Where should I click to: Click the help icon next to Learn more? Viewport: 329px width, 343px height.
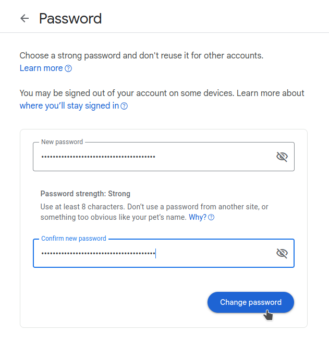pyautogui.click(x=68, y=68)
